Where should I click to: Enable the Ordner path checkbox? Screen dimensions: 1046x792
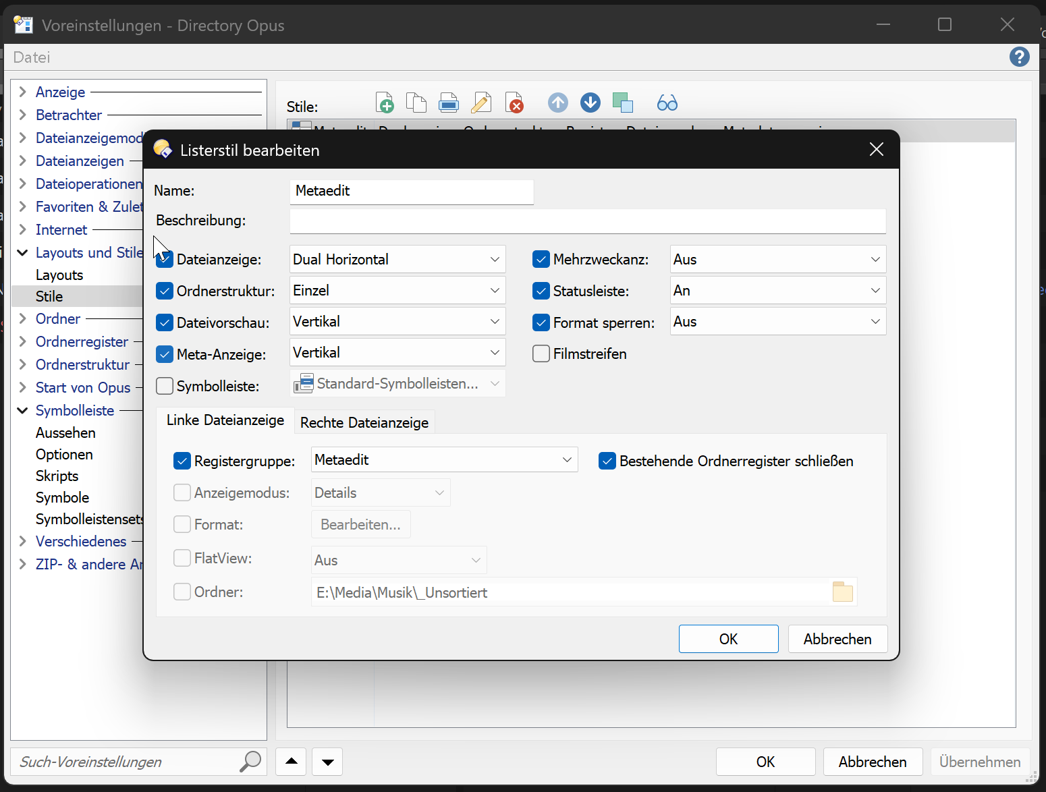point(182,592)
